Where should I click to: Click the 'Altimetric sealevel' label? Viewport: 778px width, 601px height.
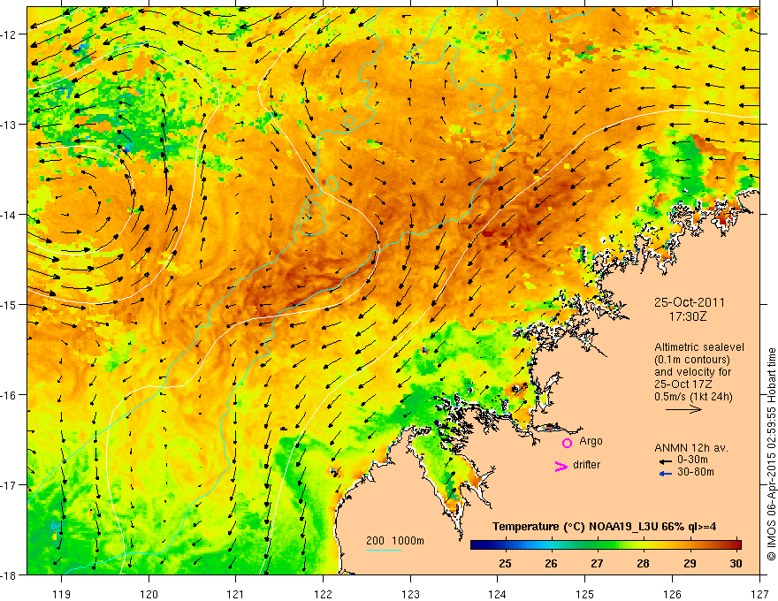tap(699, 347)
